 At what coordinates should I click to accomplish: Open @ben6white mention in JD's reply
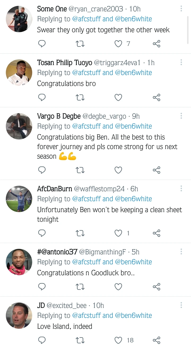[133, 315]
